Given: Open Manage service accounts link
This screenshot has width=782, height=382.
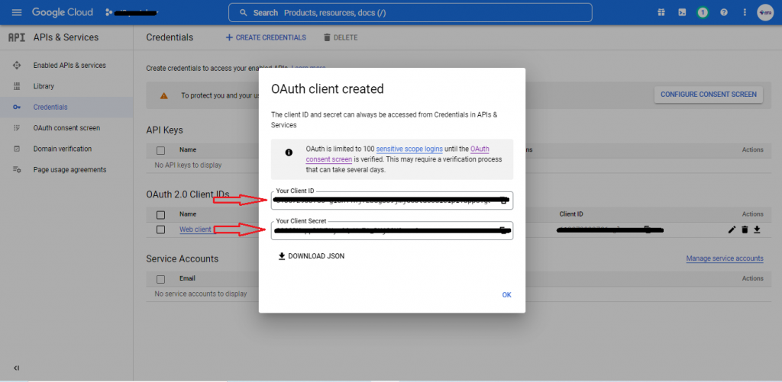Looking at the screenshot, I should [x=725, y=258].
